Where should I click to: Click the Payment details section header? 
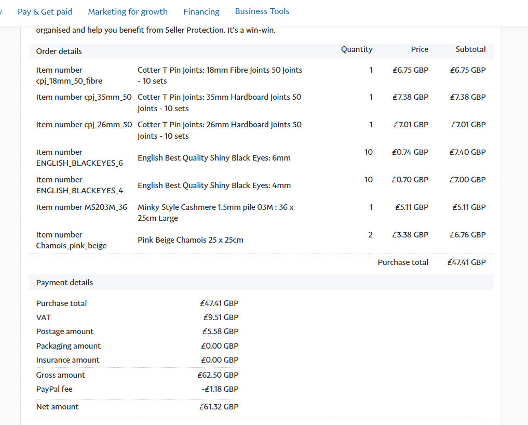pyautogui.click(x=64, y=283)
